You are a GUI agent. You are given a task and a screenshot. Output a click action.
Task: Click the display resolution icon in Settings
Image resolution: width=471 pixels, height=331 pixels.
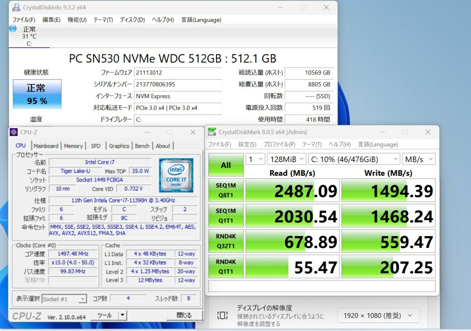222,315
